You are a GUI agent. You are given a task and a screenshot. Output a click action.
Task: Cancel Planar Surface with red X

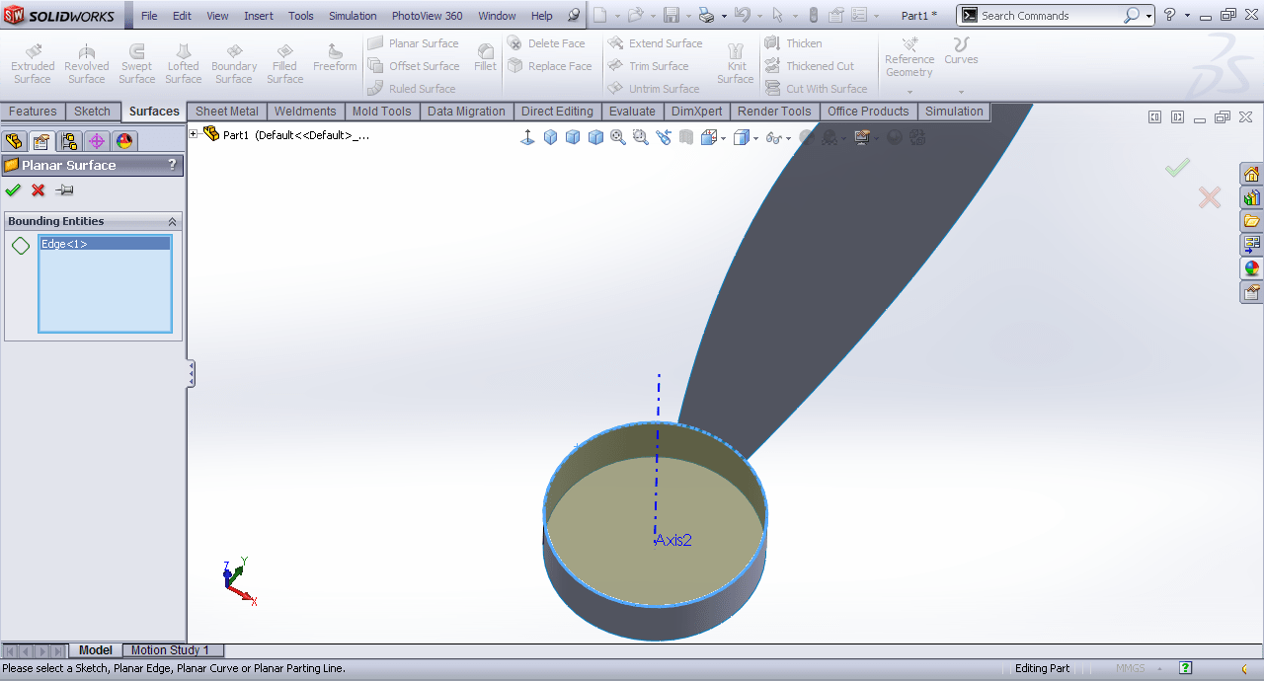39,190
